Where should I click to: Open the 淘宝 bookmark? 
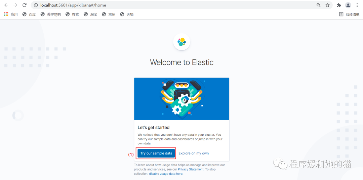coord(90,14)
